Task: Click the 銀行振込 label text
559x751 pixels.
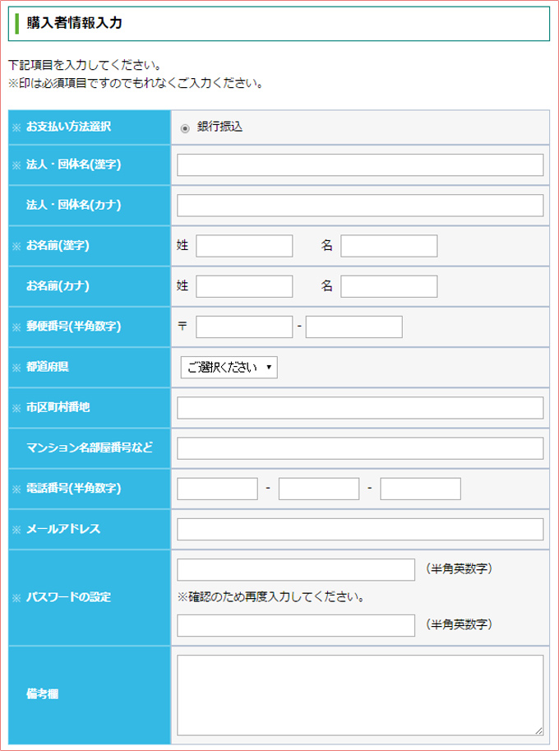Action: [x=220, y=127]
